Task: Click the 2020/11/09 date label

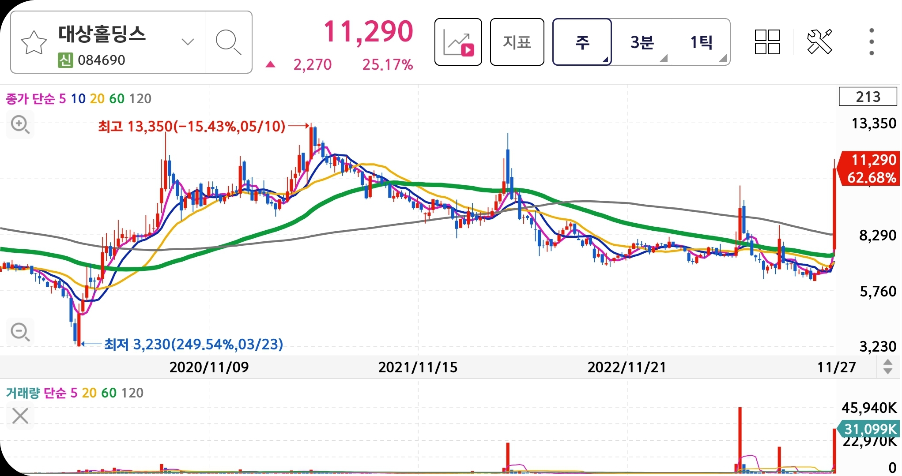Action: coord(209,367)
